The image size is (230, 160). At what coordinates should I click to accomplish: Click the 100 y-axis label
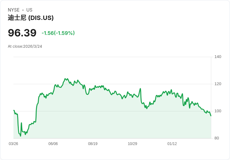coord(218,111)
